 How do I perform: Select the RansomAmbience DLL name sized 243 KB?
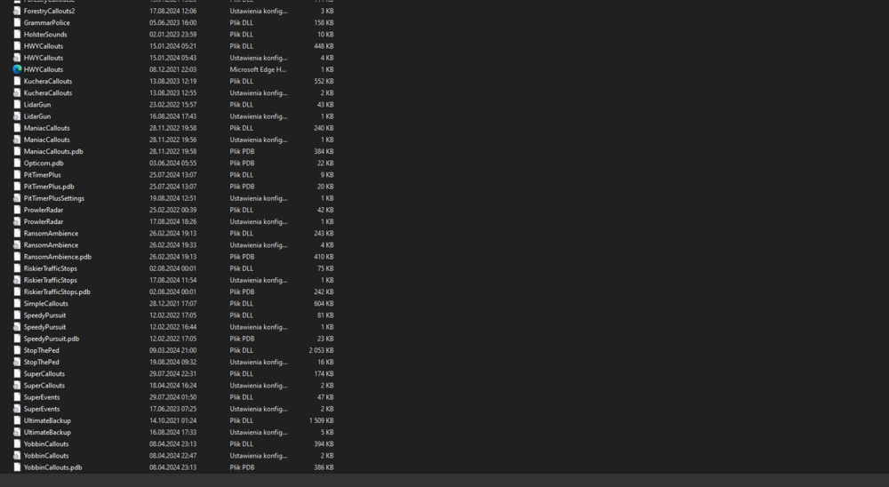click(51, 233)
